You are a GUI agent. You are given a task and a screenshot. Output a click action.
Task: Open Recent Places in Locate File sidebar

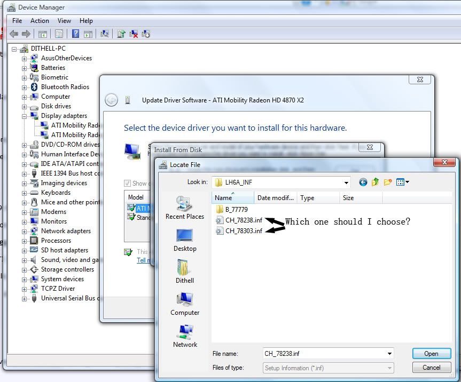(185, 208)
